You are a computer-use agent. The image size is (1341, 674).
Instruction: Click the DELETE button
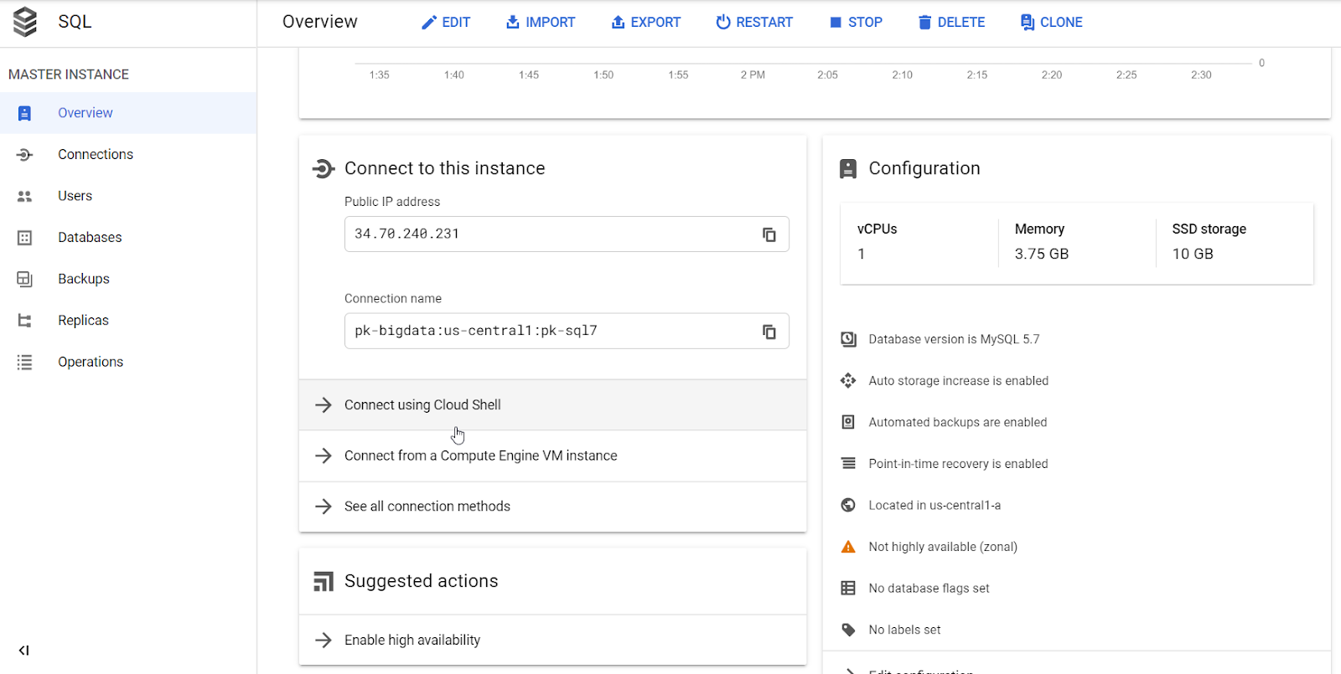pyautogui.click(x=951, y=23)
